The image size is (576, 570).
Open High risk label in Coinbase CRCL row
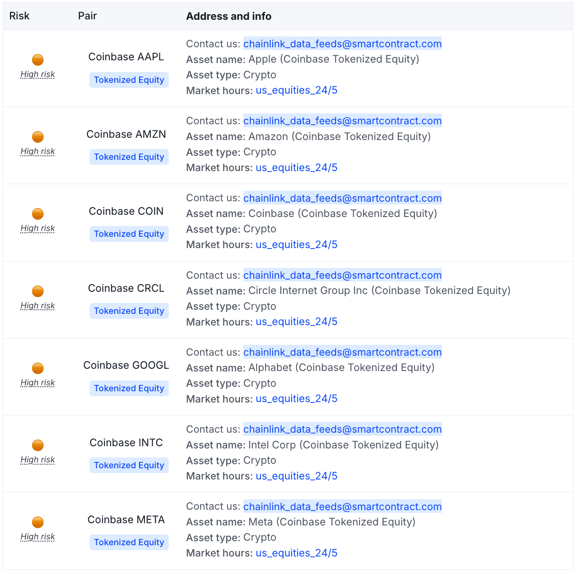click(38, 306)
